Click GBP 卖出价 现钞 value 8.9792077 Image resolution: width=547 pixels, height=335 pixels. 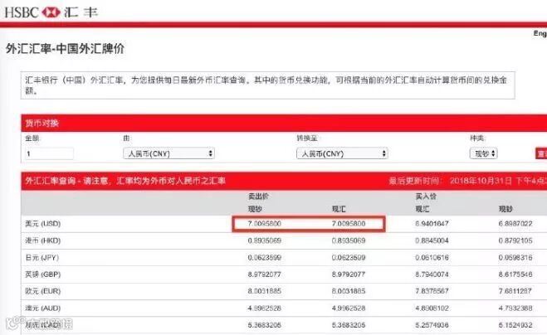pos(265,274)
